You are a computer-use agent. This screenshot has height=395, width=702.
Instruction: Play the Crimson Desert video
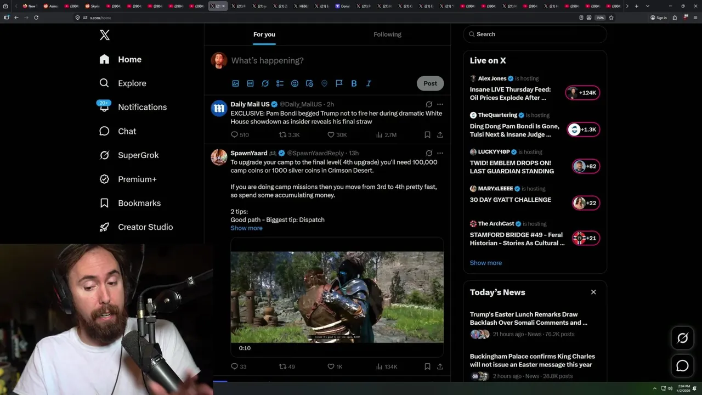(x=337, y=297)
